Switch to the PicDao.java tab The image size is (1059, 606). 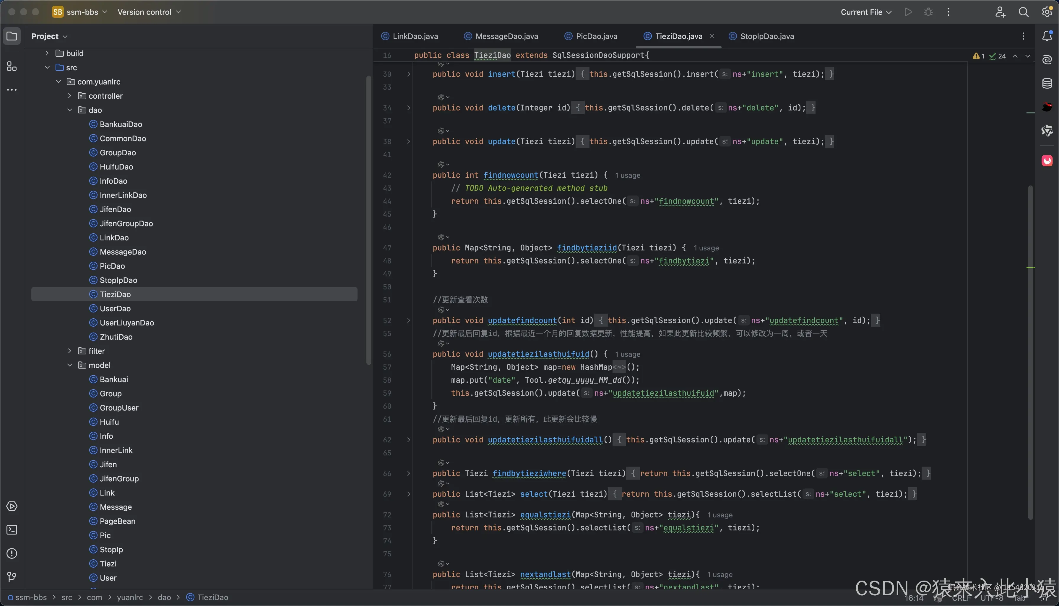596,36
